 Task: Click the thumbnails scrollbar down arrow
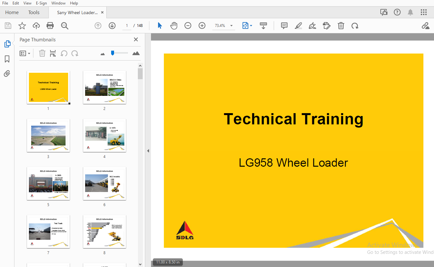(140, 264)
